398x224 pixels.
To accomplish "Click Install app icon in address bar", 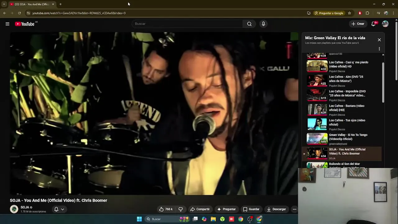I will coord(309,13).
